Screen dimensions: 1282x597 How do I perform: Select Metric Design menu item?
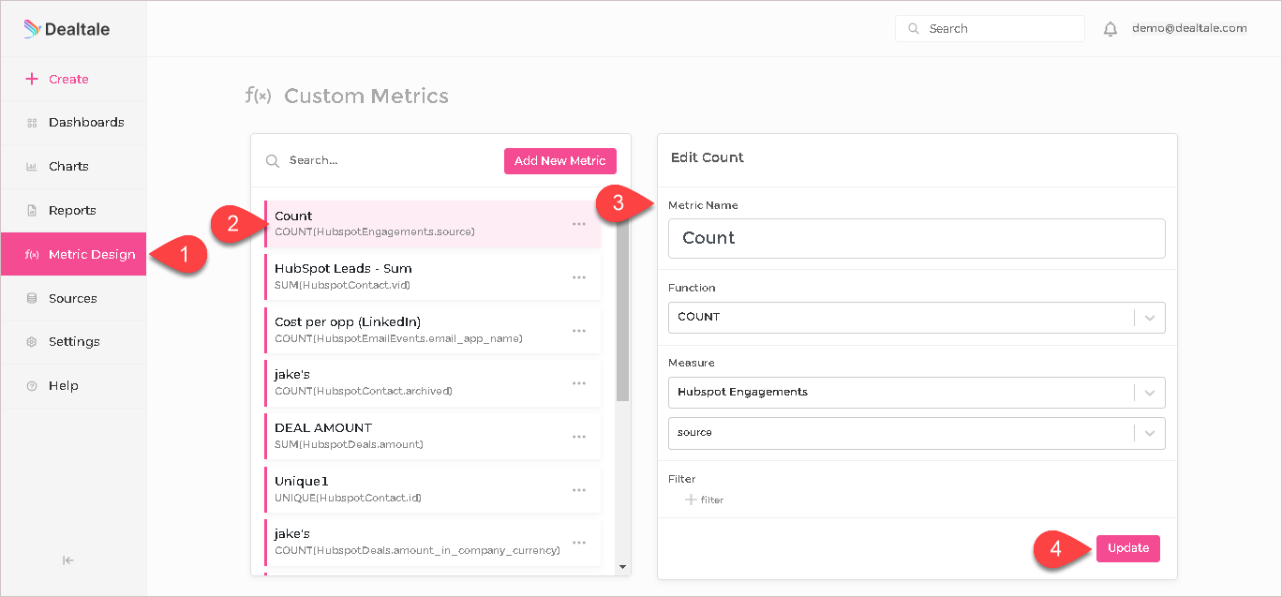[x=73, y=254]
